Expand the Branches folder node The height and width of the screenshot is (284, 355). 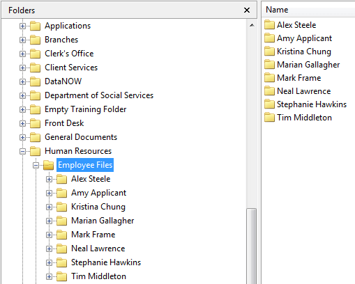[x=22, y=40]
